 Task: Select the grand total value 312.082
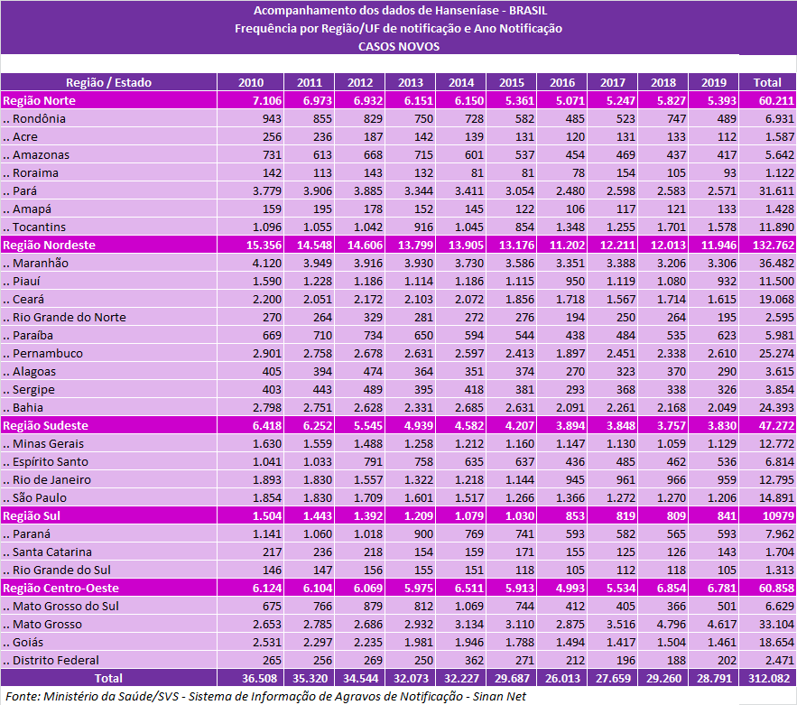[x=769, y=678]
